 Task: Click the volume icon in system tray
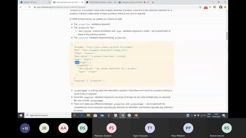point(205,115)
